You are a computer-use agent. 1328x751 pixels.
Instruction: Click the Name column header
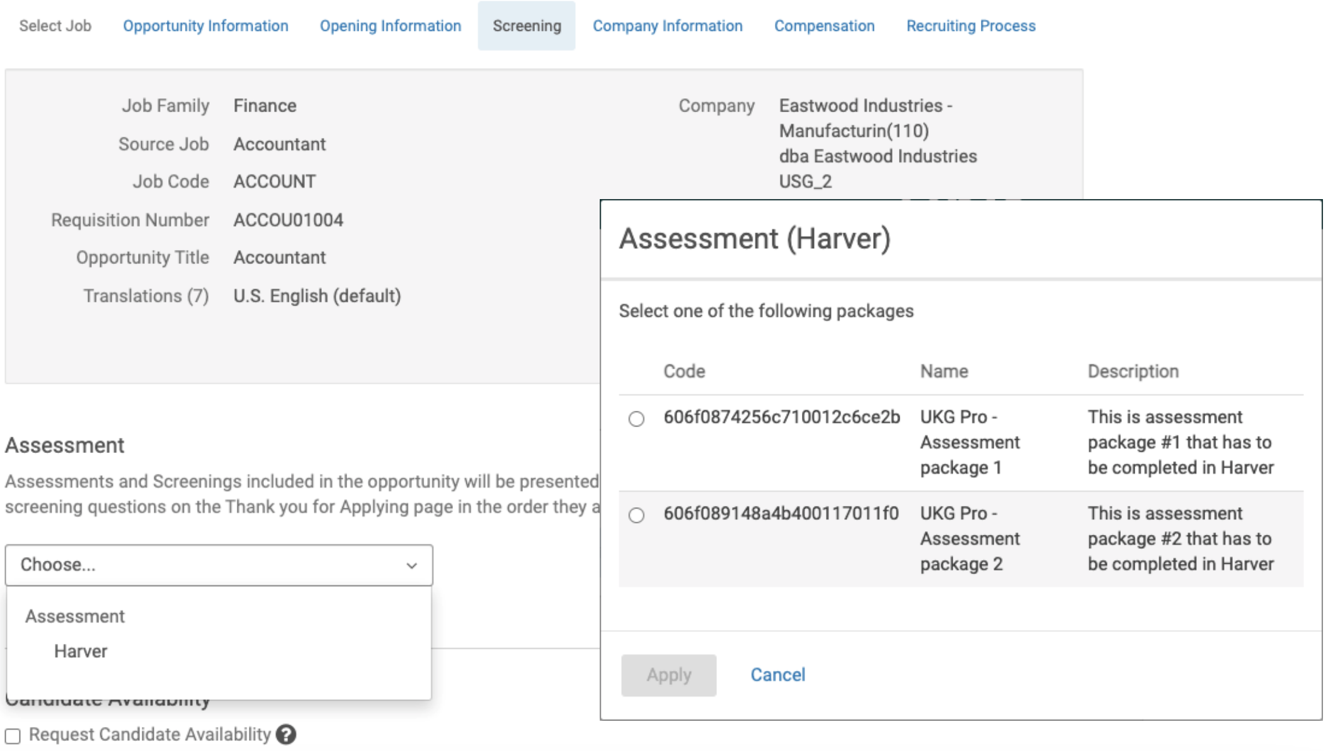[x=944, y=371]
